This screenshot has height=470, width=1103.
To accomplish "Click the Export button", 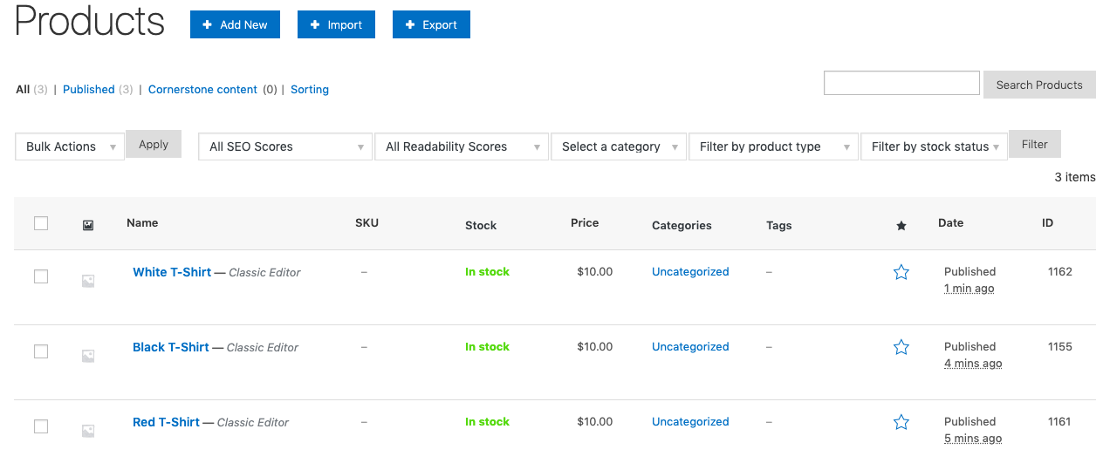I will 431,24.
